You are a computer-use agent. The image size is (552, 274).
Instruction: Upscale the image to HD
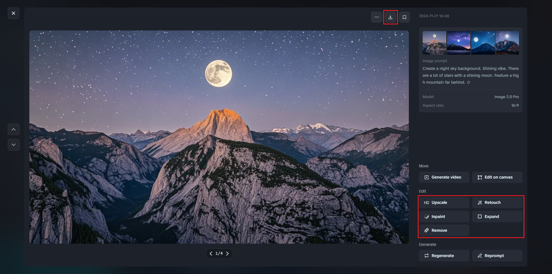pyautogui.click(x=444, y=202)
